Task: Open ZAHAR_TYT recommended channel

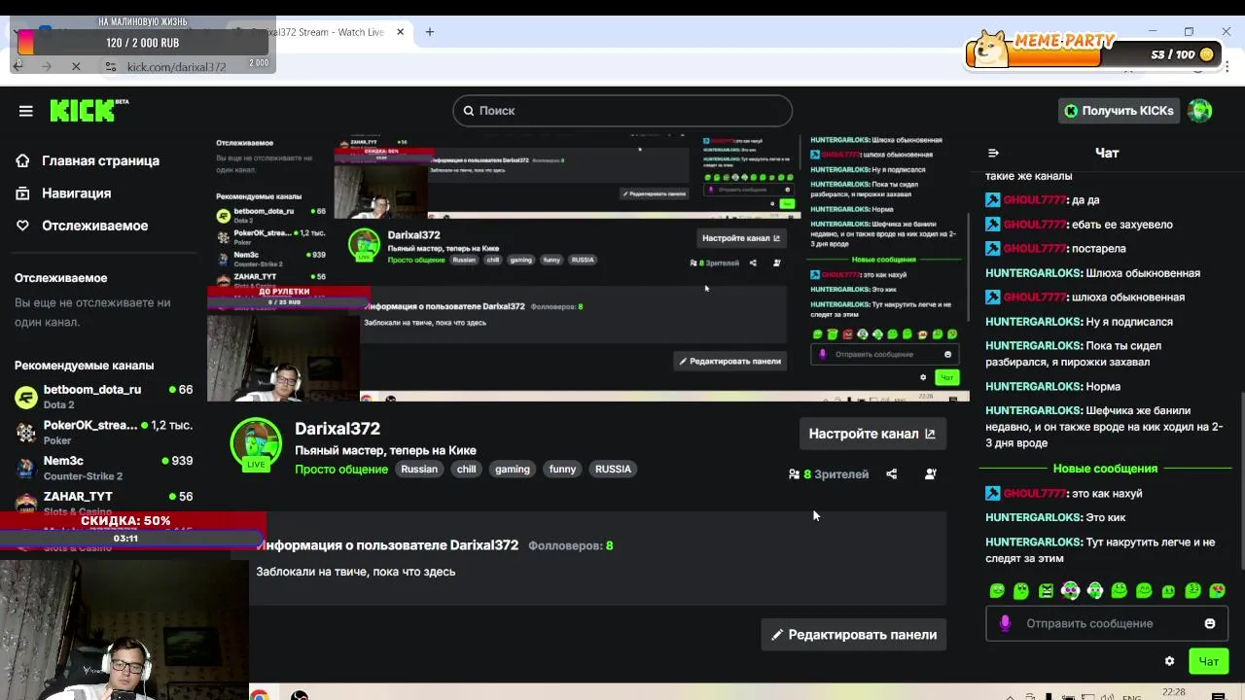Action: tap(103, 502)
